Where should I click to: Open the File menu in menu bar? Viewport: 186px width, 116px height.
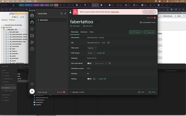point(13,1)
